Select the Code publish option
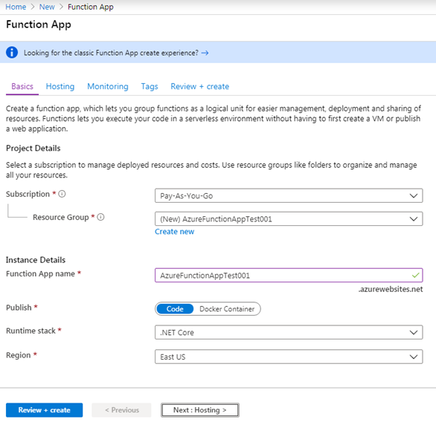Viewport: 436px width, 422px height. pyautogui.click(x=175, y=309)
